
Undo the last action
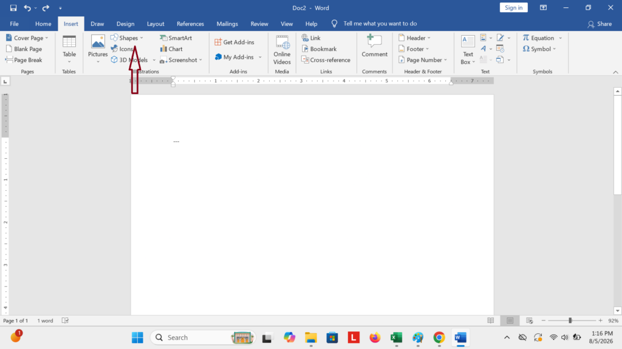[x=27, y=7]
